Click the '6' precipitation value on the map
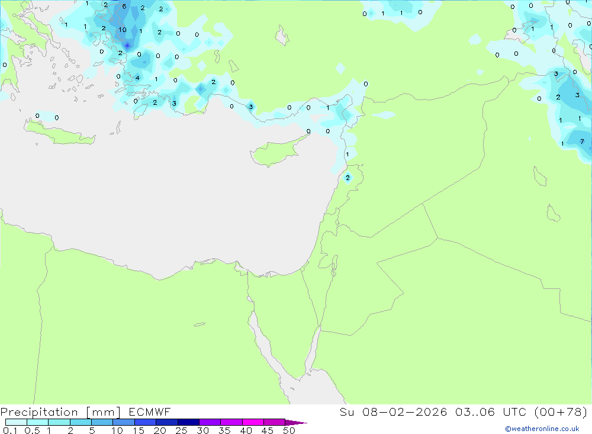 tap(124, 7)
